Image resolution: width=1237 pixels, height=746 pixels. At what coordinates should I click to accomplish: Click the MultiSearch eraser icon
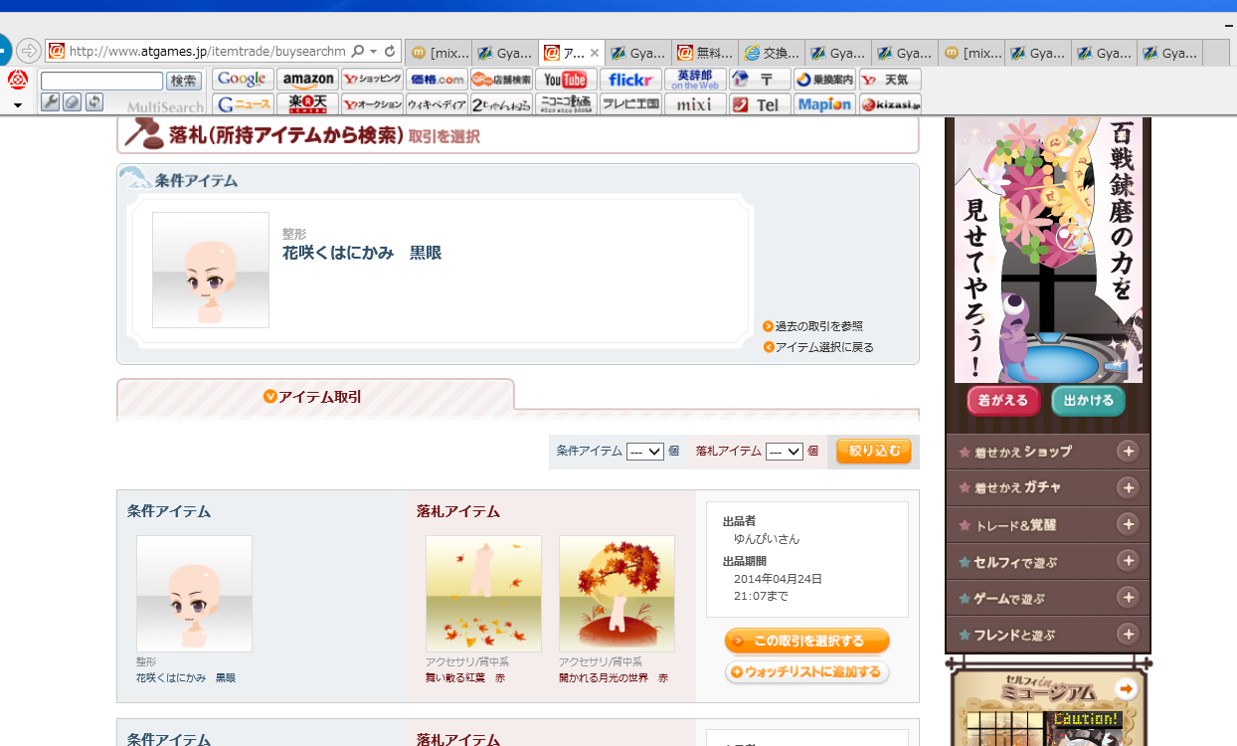[72, 101]
